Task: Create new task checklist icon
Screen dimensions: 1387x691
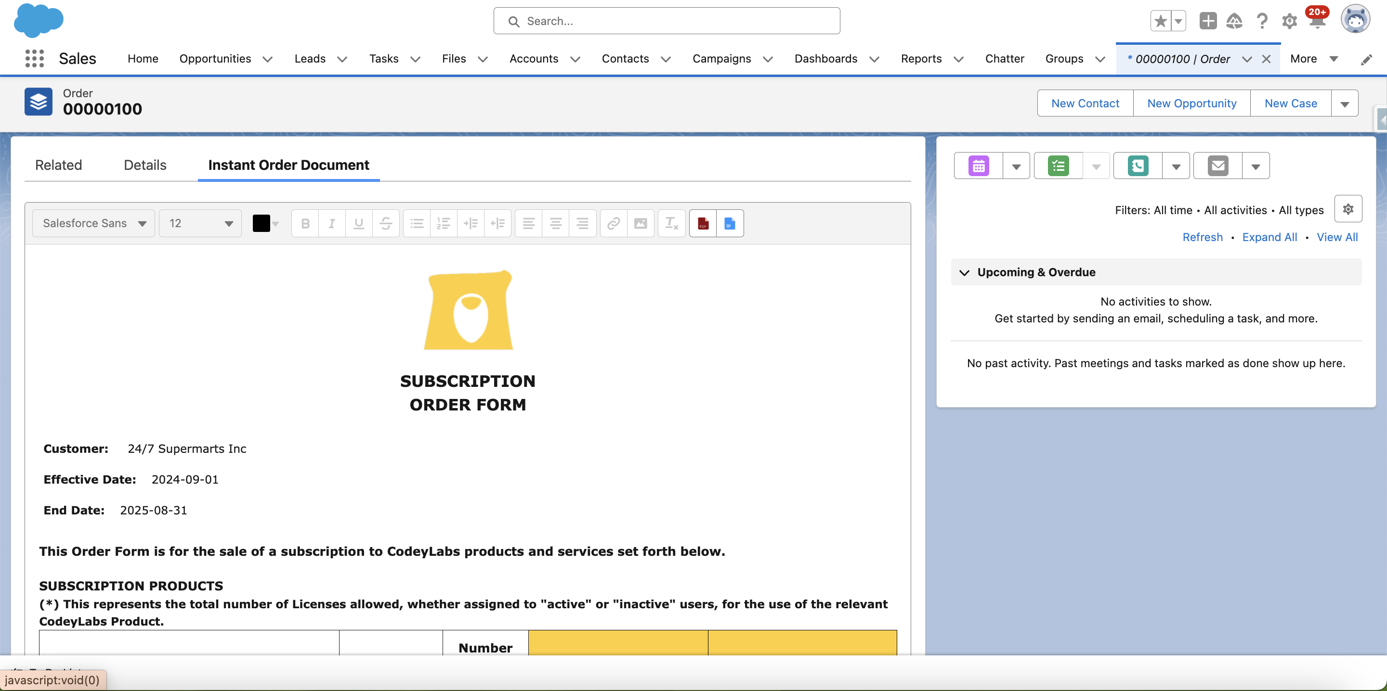Action: [1059, 166]
